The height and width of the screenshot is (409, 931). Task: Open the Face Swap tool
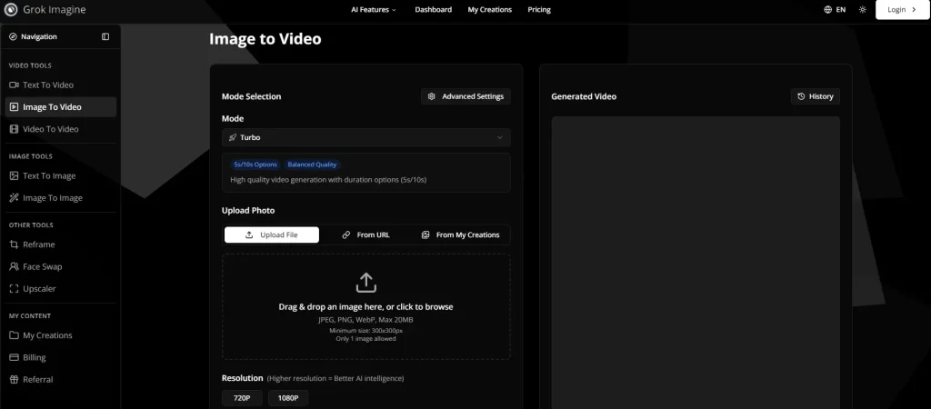61,266
